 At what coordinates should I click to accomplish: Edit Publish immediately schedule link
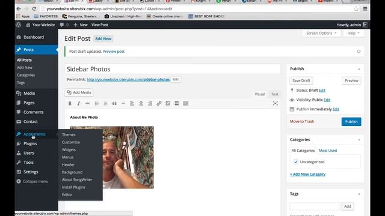pos(336,109)
